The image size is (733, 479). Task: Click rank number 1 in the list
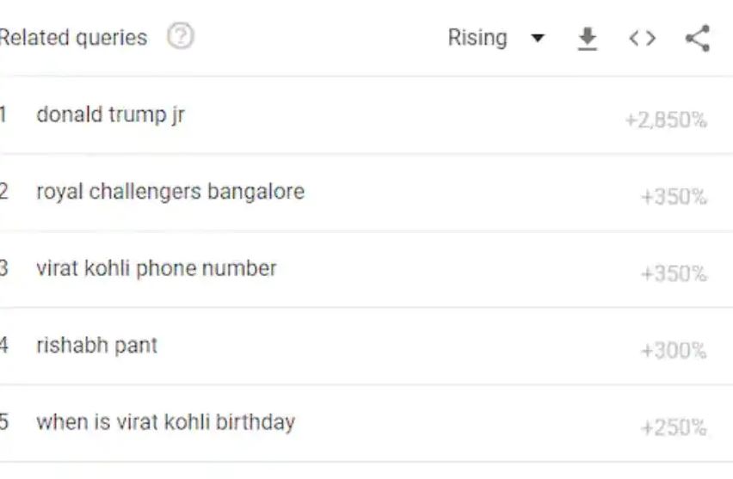click(x=4, y=114)
